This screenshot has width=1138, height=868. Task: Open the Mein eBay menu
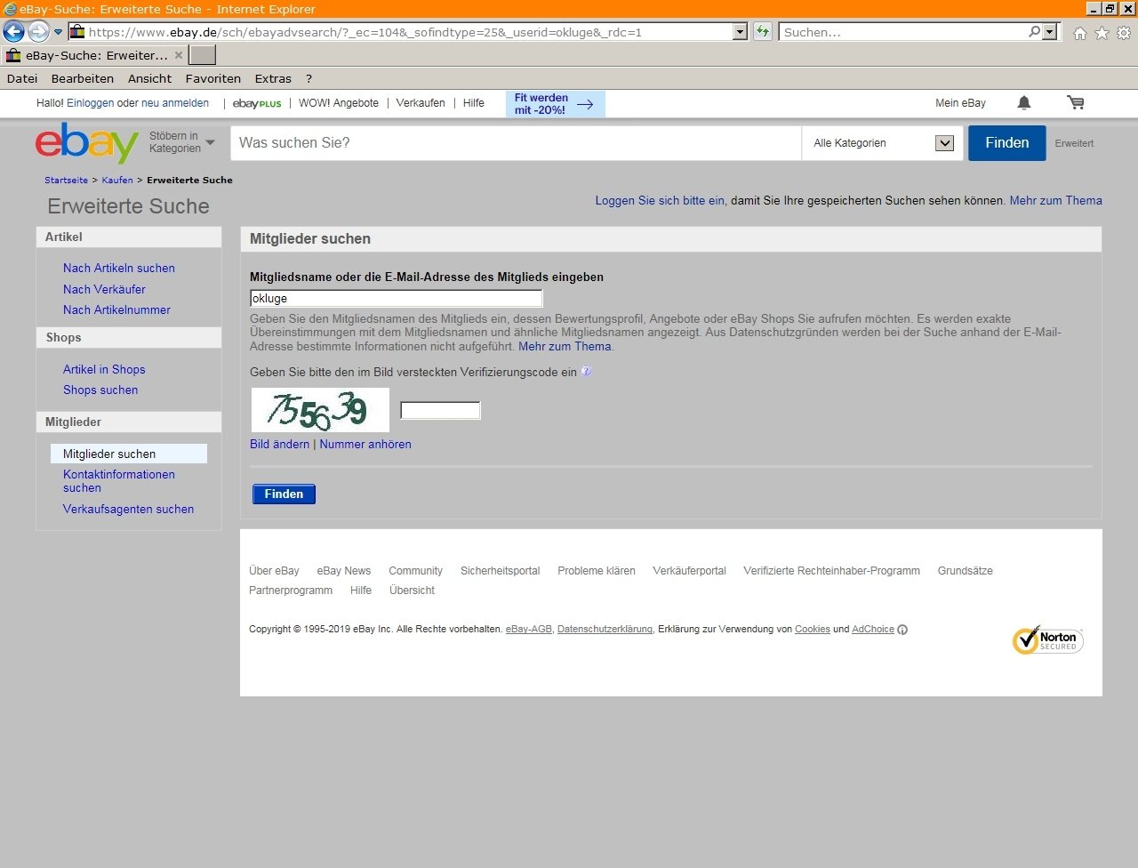click(x=960, y=103)
